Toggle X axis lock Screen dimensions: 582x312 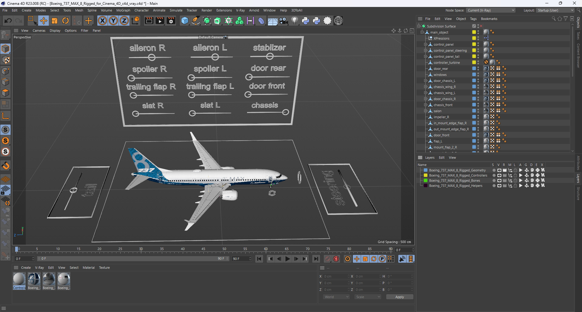[102, 21]
